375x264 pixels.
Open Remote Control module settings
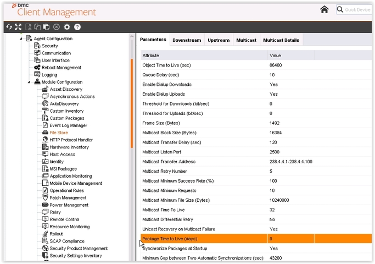coord(64,219)
